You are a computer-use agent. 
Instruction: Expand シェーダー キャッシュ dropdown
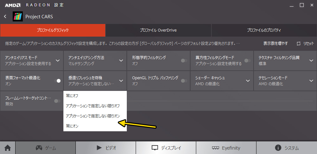coord(248,81)
